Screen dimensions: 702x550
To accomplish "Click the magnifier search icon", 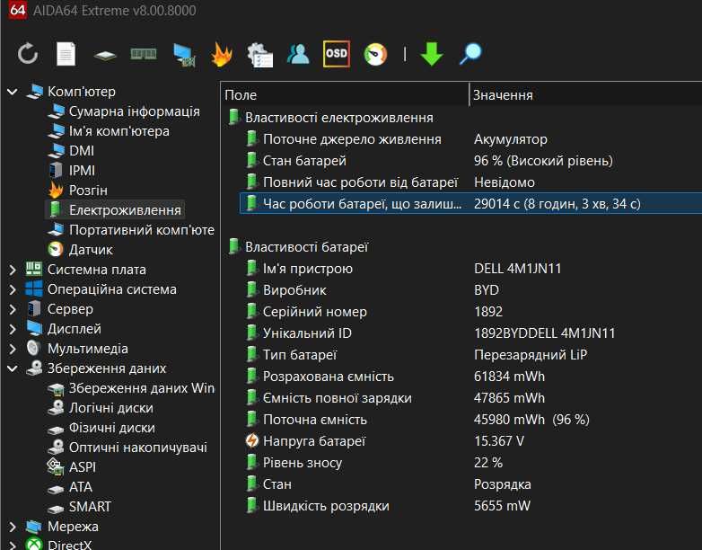I will [470, 54].
